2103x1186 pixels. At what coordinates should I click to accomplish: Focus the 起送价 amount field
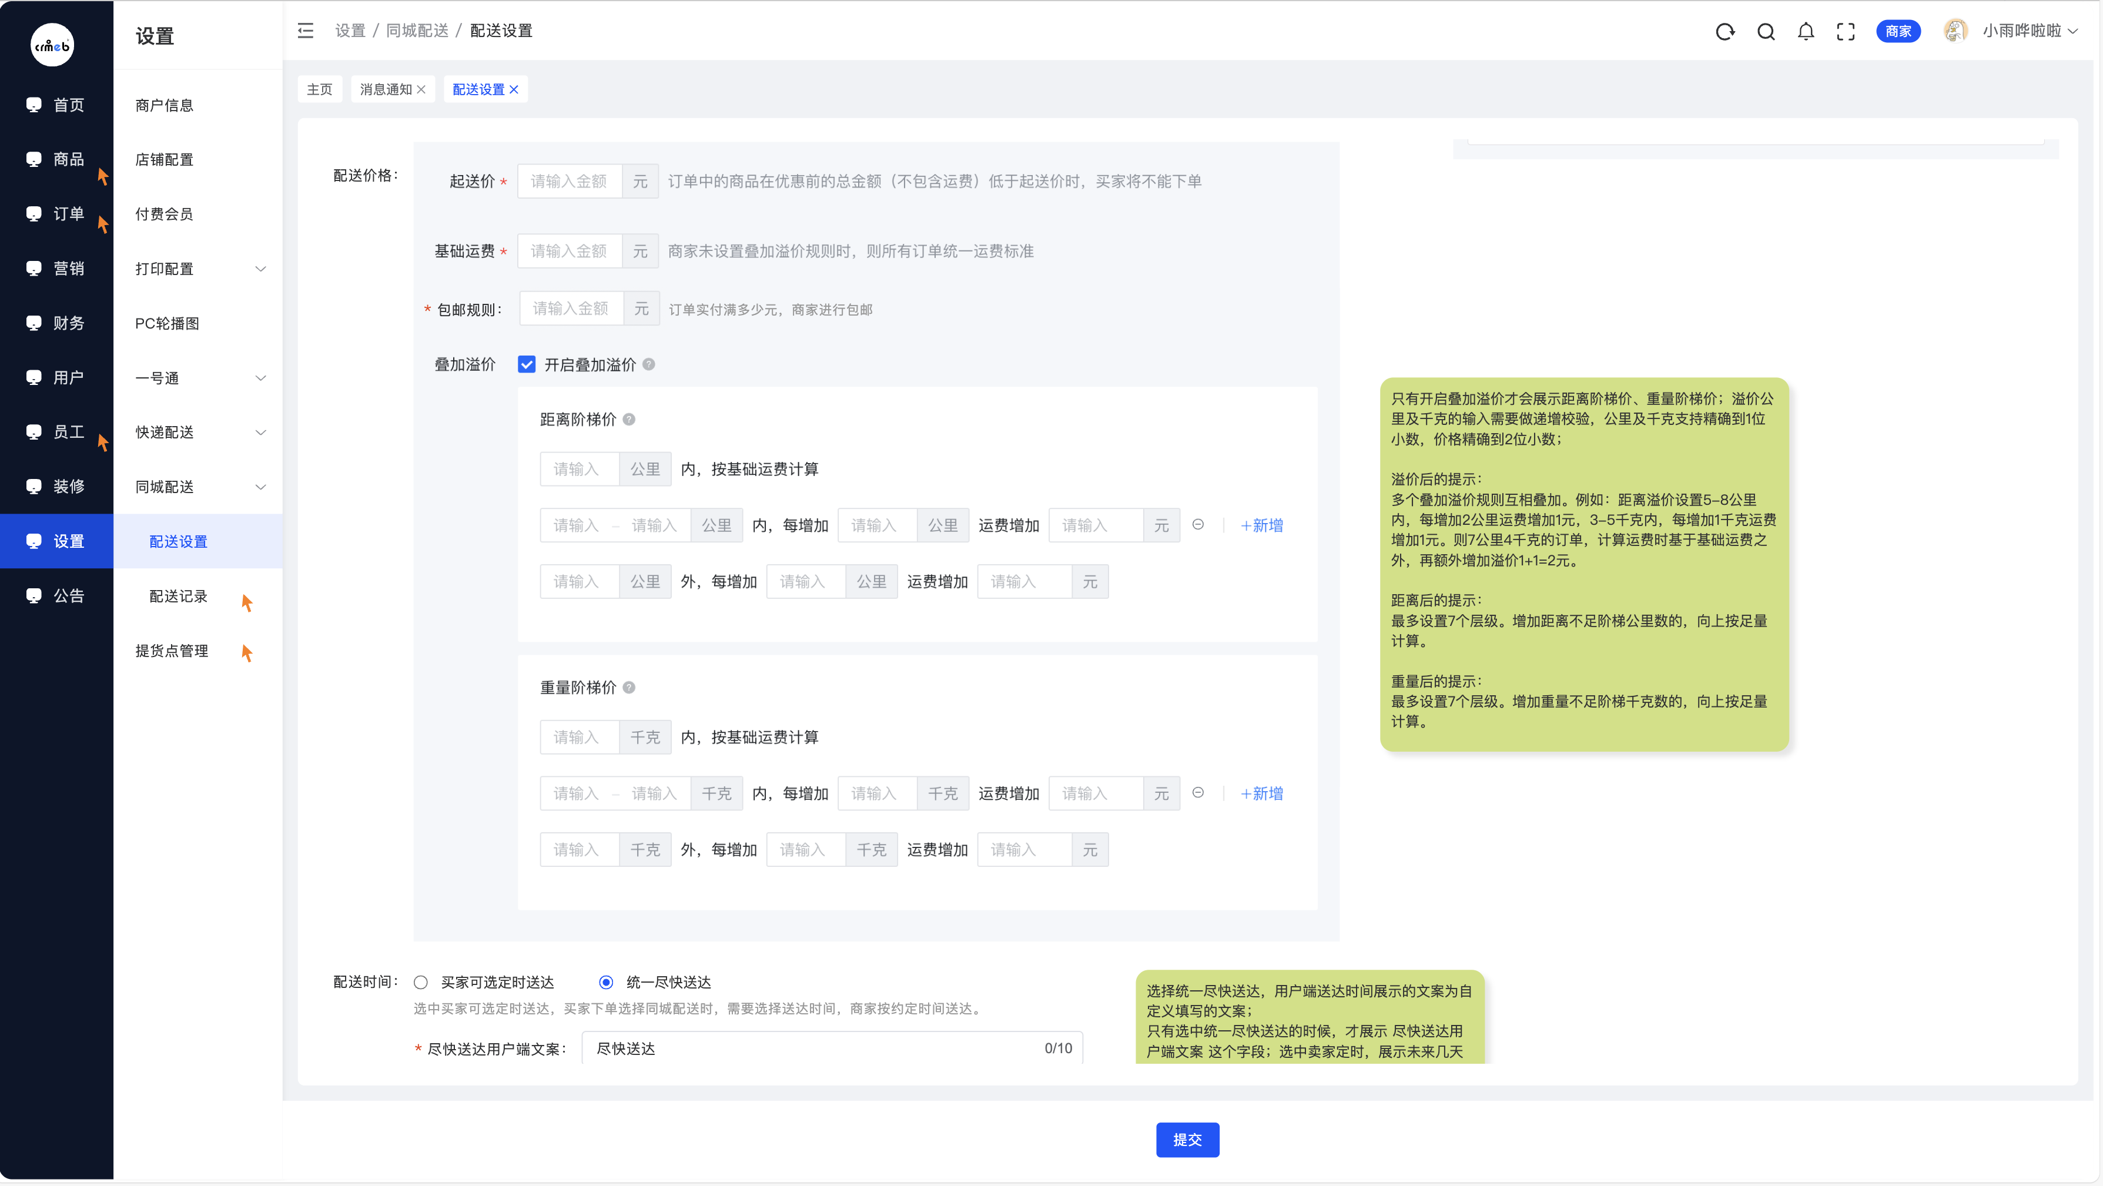570,181
